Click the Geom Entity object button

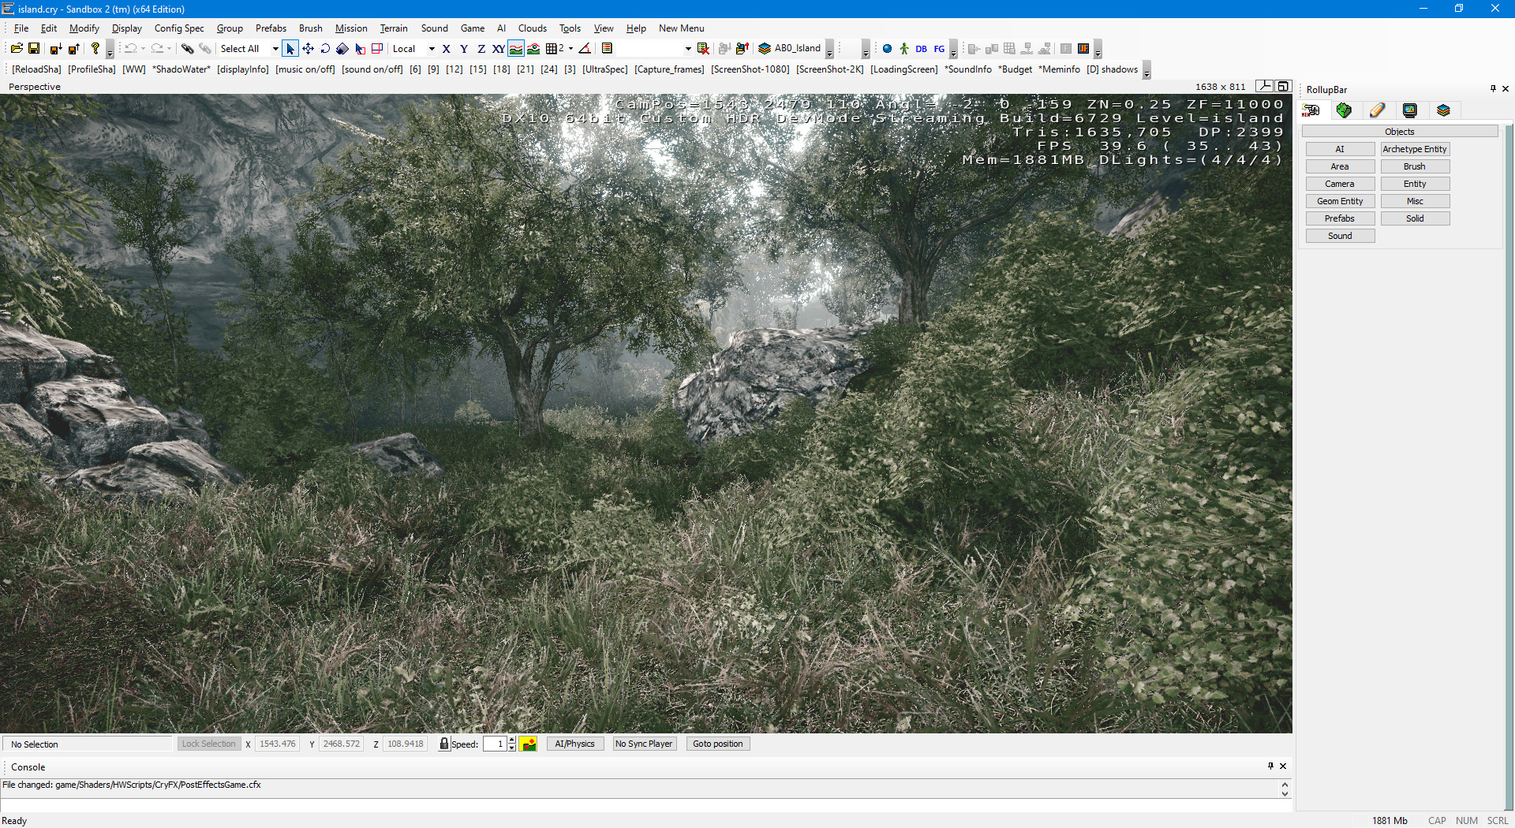pos(1340,201)
